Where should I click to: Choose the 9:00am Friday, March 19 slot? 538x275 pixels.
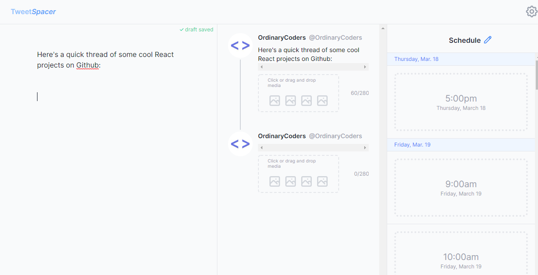click(461, 188)
